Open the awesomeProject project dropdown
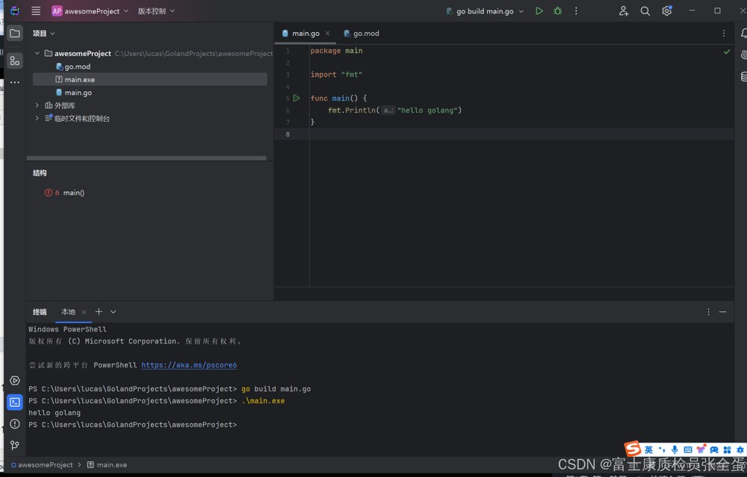Screen dimensions: 747x477 [x=90, y=11]
